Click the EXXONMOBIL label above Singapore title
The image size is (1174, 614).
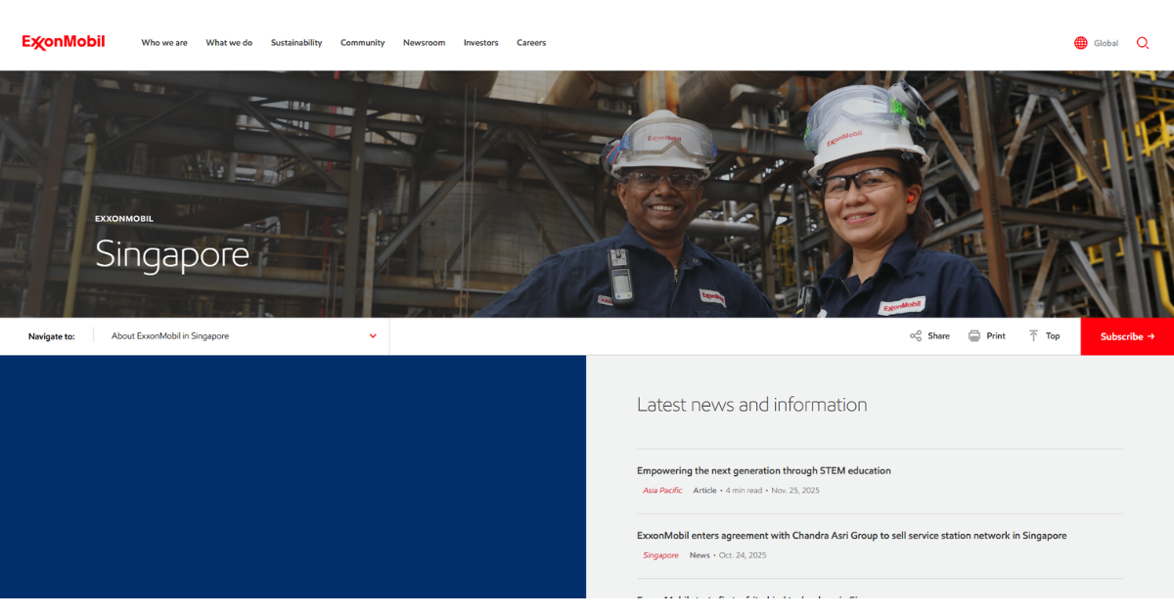coord(124,219)
